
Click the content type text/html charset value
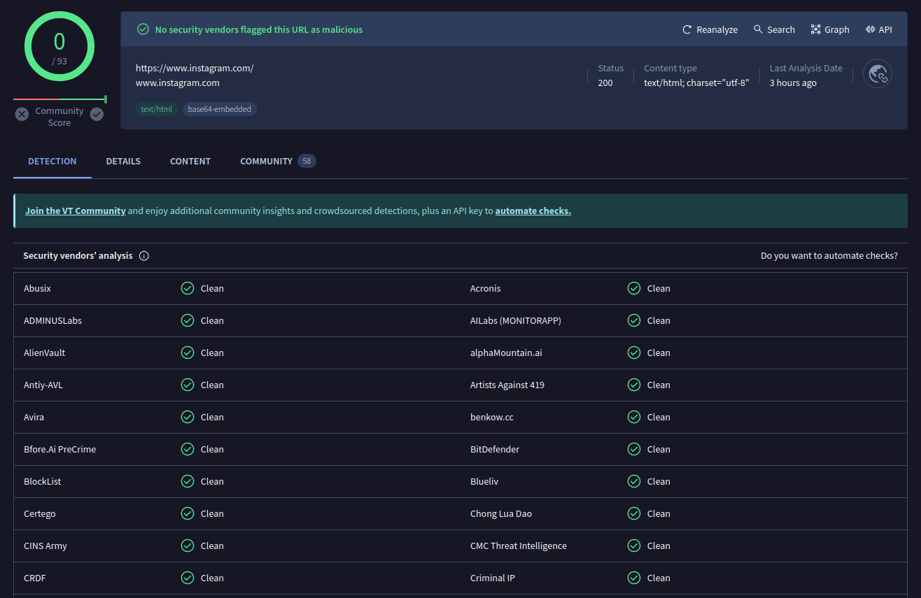(x=696, y=83)
